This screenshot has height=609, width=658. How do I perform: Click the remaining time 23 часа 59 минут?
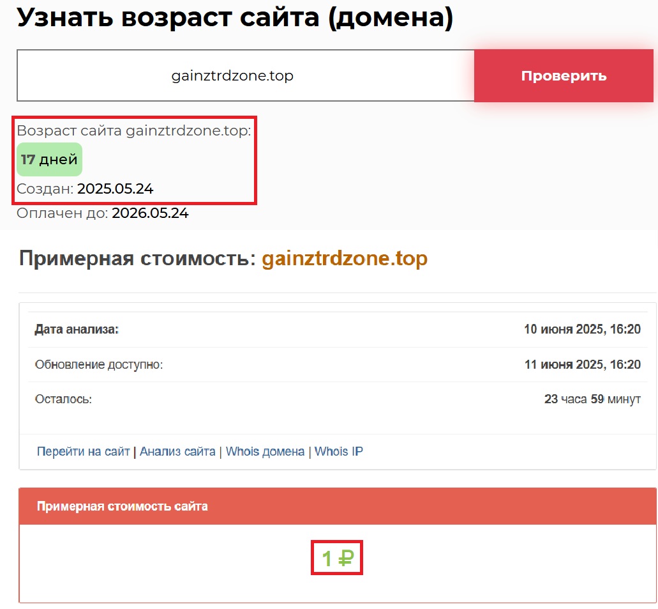[x=592, y=399]
